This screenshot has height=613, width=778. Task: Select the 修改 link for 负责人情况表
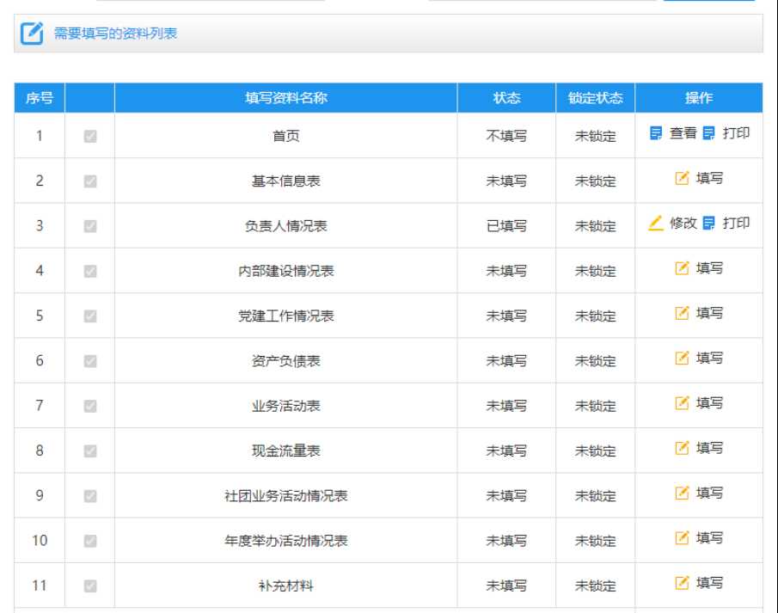click(683, 224)
